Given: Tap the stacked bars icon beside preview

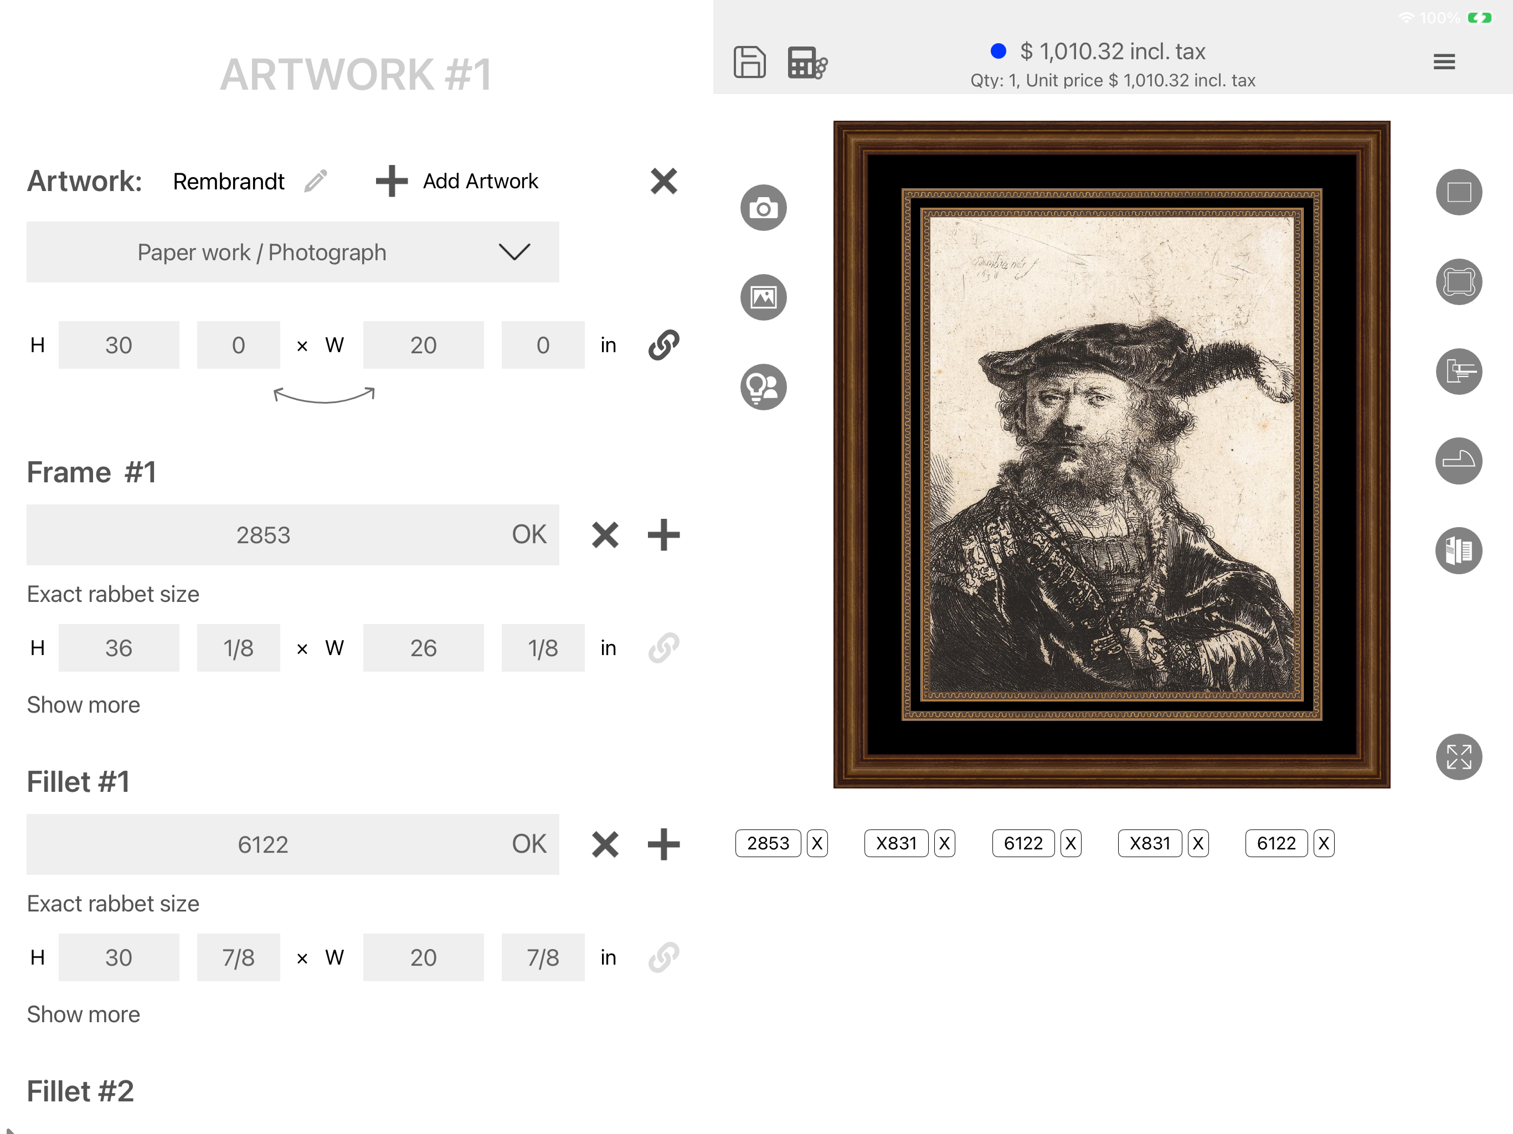Looking at the screenshot, I should tap(1459, 372).
